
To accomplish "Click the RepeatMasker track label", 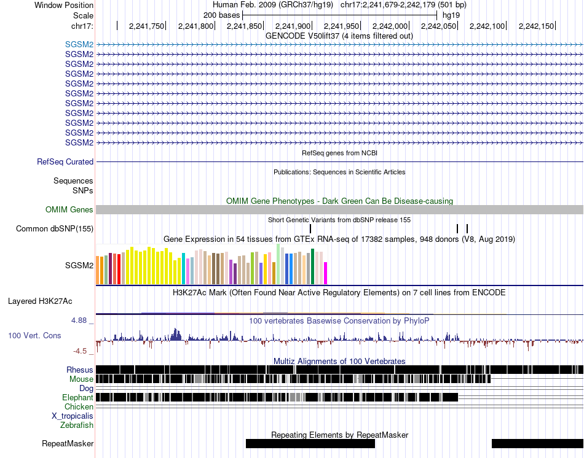I will [x=68, y=443].
